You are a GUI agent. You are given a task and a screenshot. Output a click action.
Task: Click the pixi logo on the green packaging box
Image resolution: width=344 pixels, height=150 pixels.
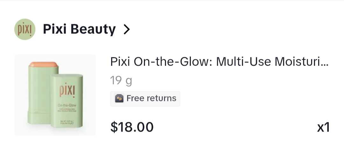[67, 90]
